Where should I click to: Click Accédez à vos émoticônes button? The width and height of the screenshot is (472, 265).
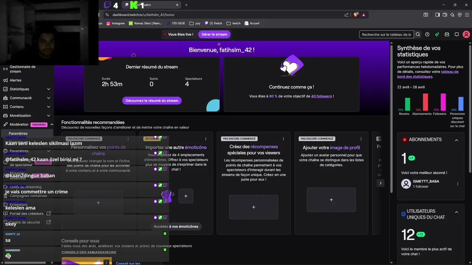[x=176, y=226]
